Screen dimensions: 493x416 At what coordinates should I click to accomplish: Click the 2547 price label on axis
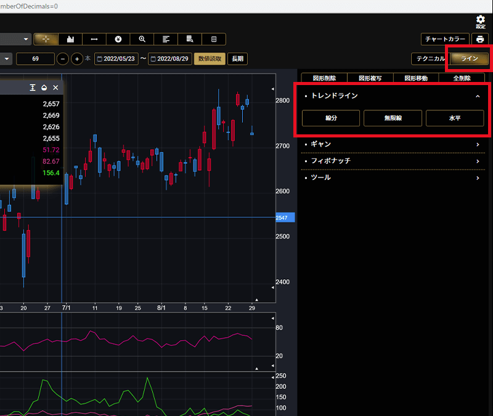[x=285, y=218]
